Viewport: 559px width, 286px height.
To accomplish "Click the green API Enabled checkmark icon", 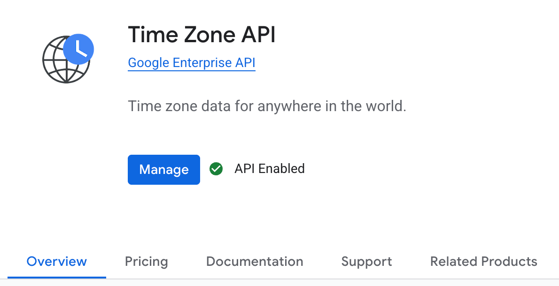I will pos(216,169).
